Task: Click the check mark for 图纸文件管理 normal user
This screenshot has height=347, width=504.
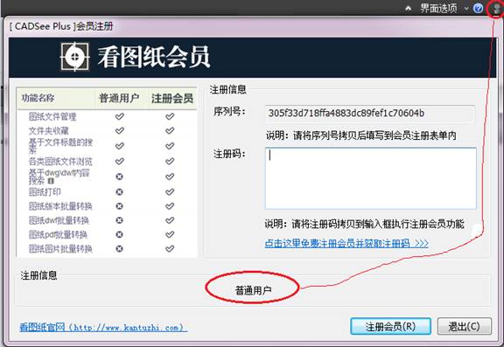Action: tap(120, 116)
